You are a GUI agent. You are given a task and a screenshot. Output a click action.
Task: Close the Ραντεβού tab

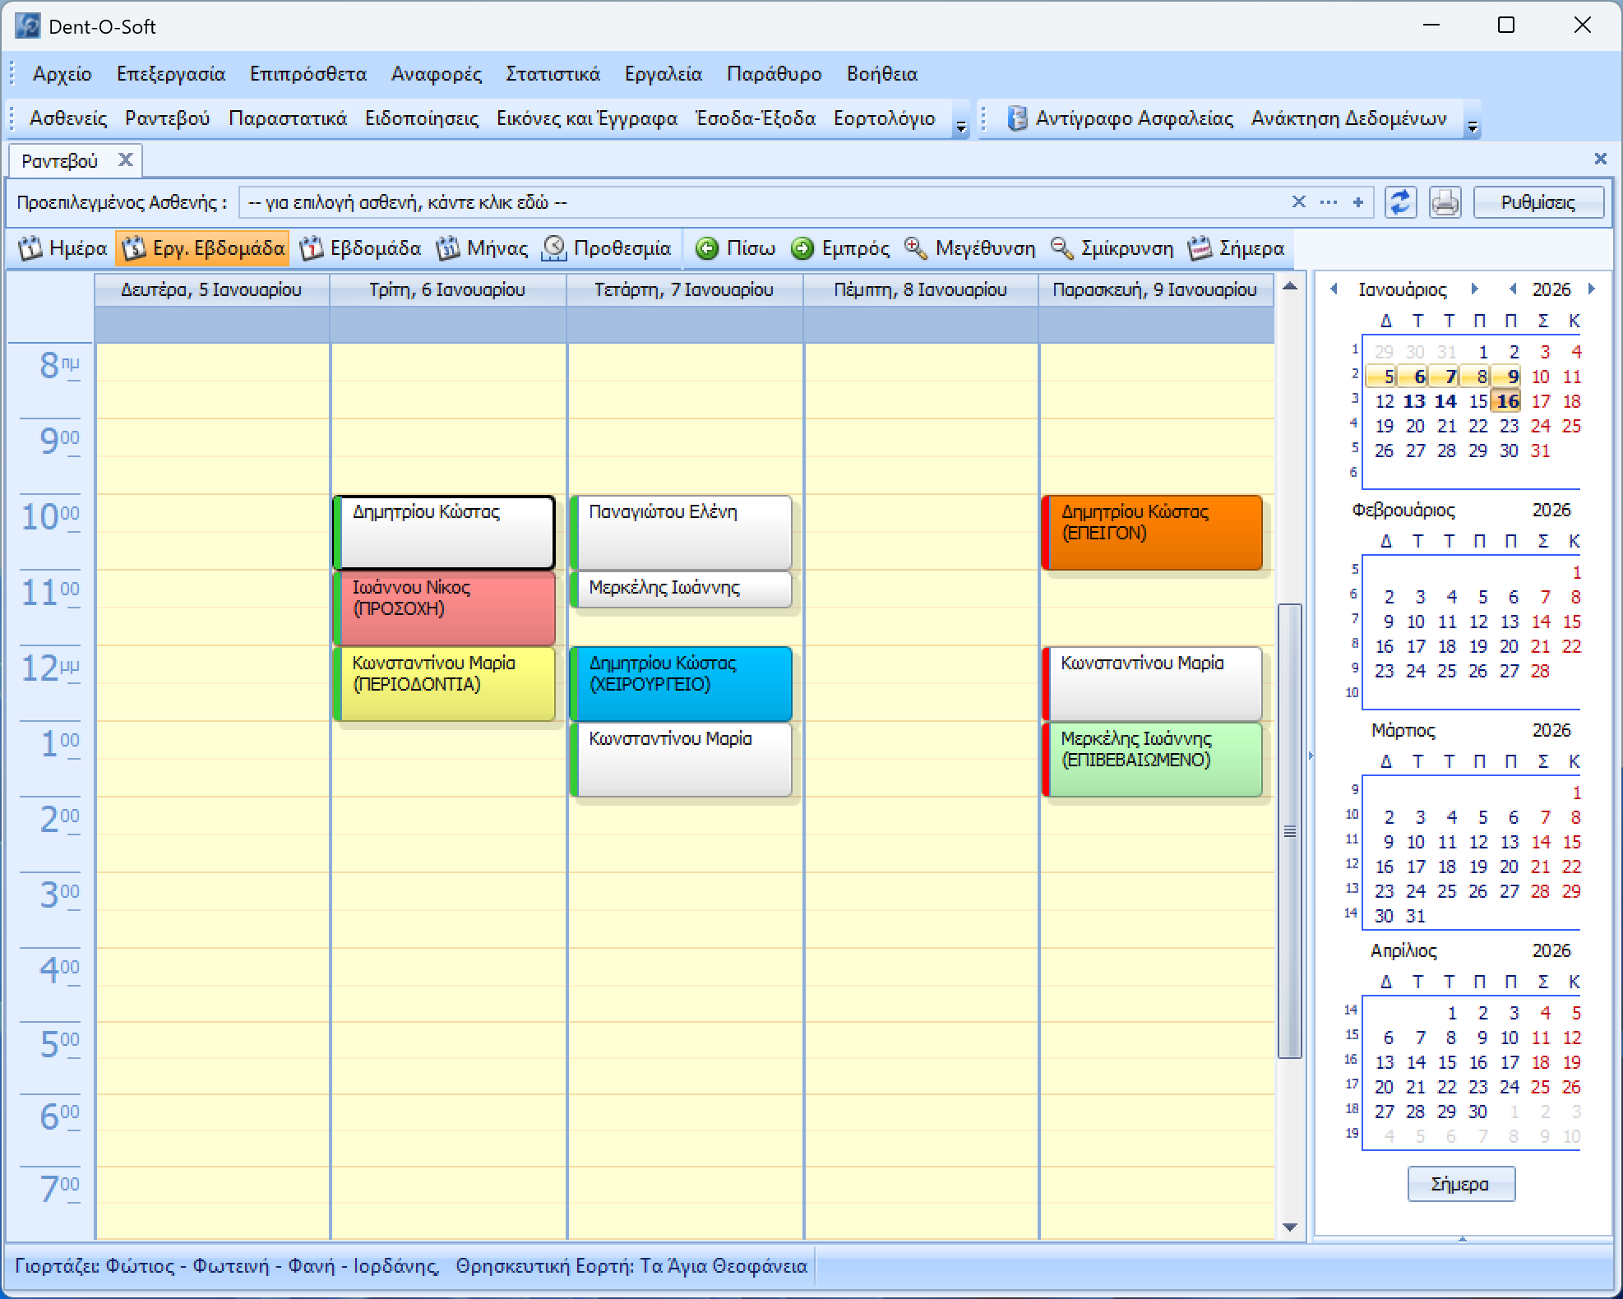pos(125,159)
